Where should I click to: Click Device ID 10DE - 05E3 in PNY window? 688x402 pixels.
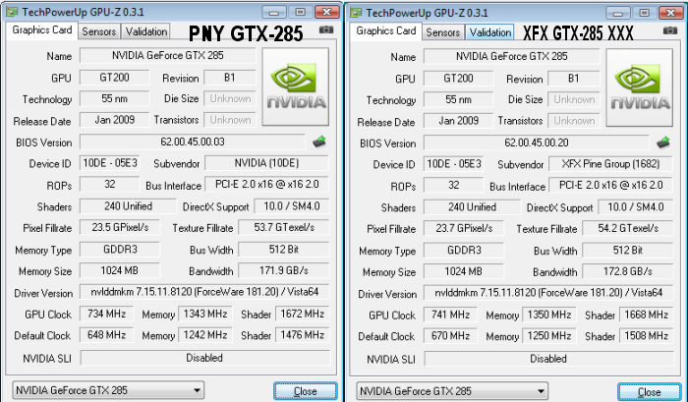tap(110, 163)
